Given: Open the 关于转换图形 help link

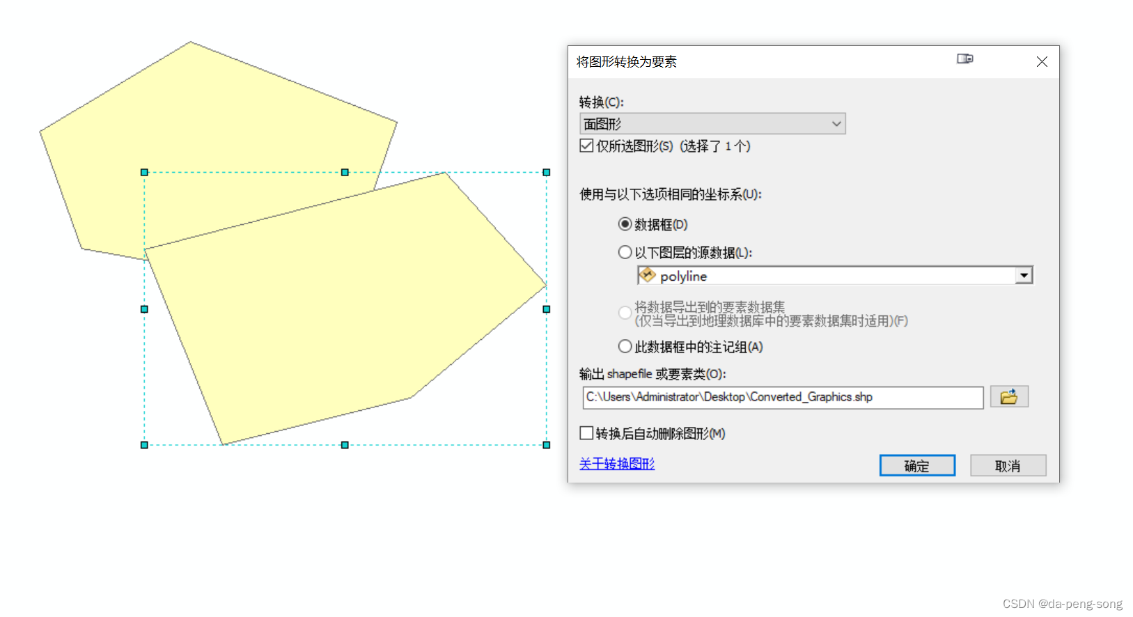Looking at the screenshot, I should (617, 464).
